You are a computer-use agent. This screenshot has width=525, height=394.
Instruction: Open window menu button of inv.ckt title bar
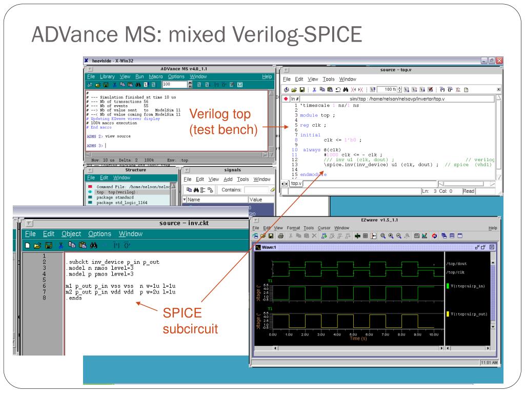coord(29,223)
